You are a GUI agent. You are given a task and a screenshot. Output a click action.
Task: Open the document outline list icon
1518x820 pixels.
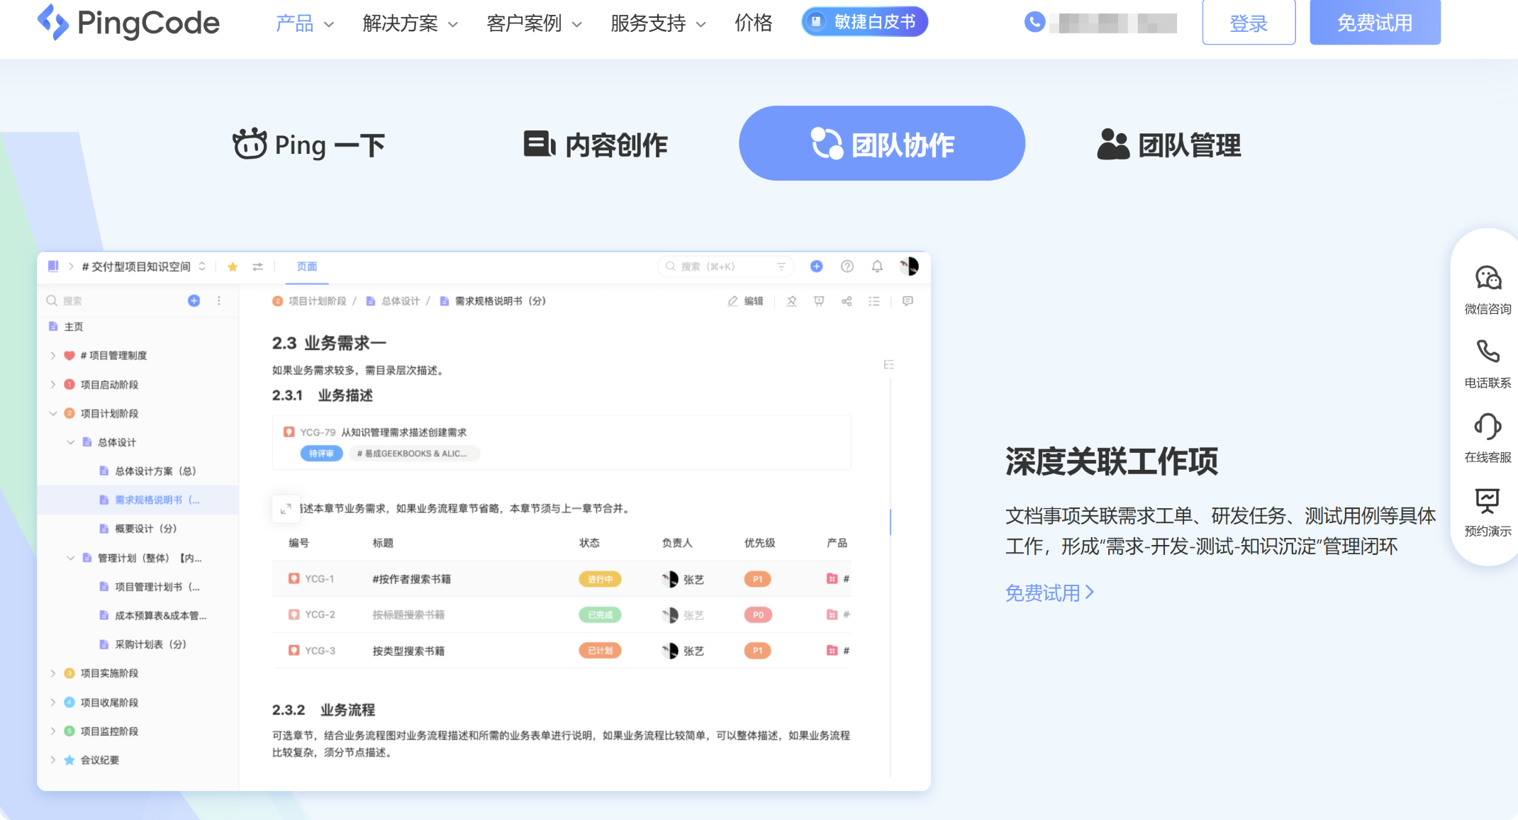click(x=874, y=301)
